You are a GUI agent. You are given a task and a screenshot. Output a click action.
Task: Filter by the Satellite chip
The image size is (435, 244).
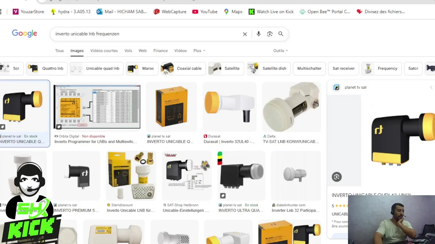pyautogui.click(x=226, y=68)
